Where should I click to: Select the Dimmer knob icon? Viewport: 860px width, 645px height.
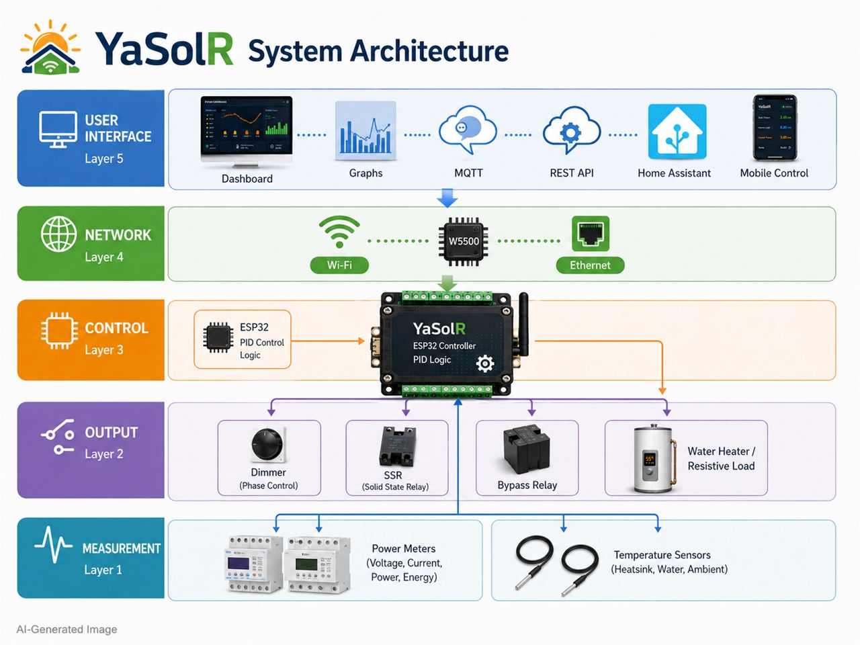pos(269,445)
